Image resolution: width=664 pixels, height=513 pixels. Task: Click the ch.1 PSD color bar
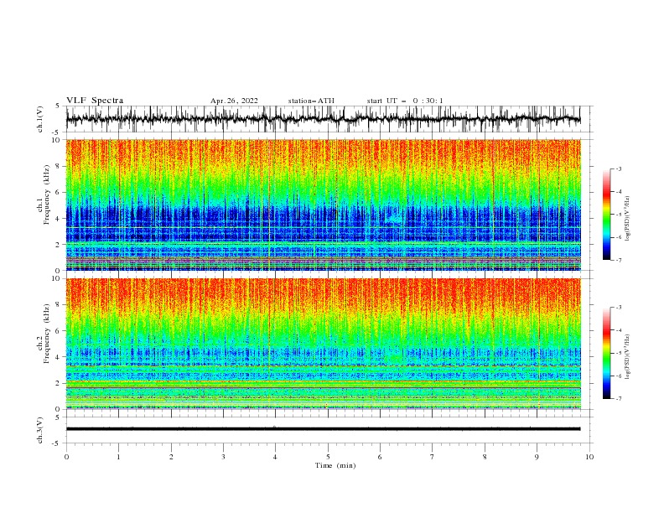point(606,215)
